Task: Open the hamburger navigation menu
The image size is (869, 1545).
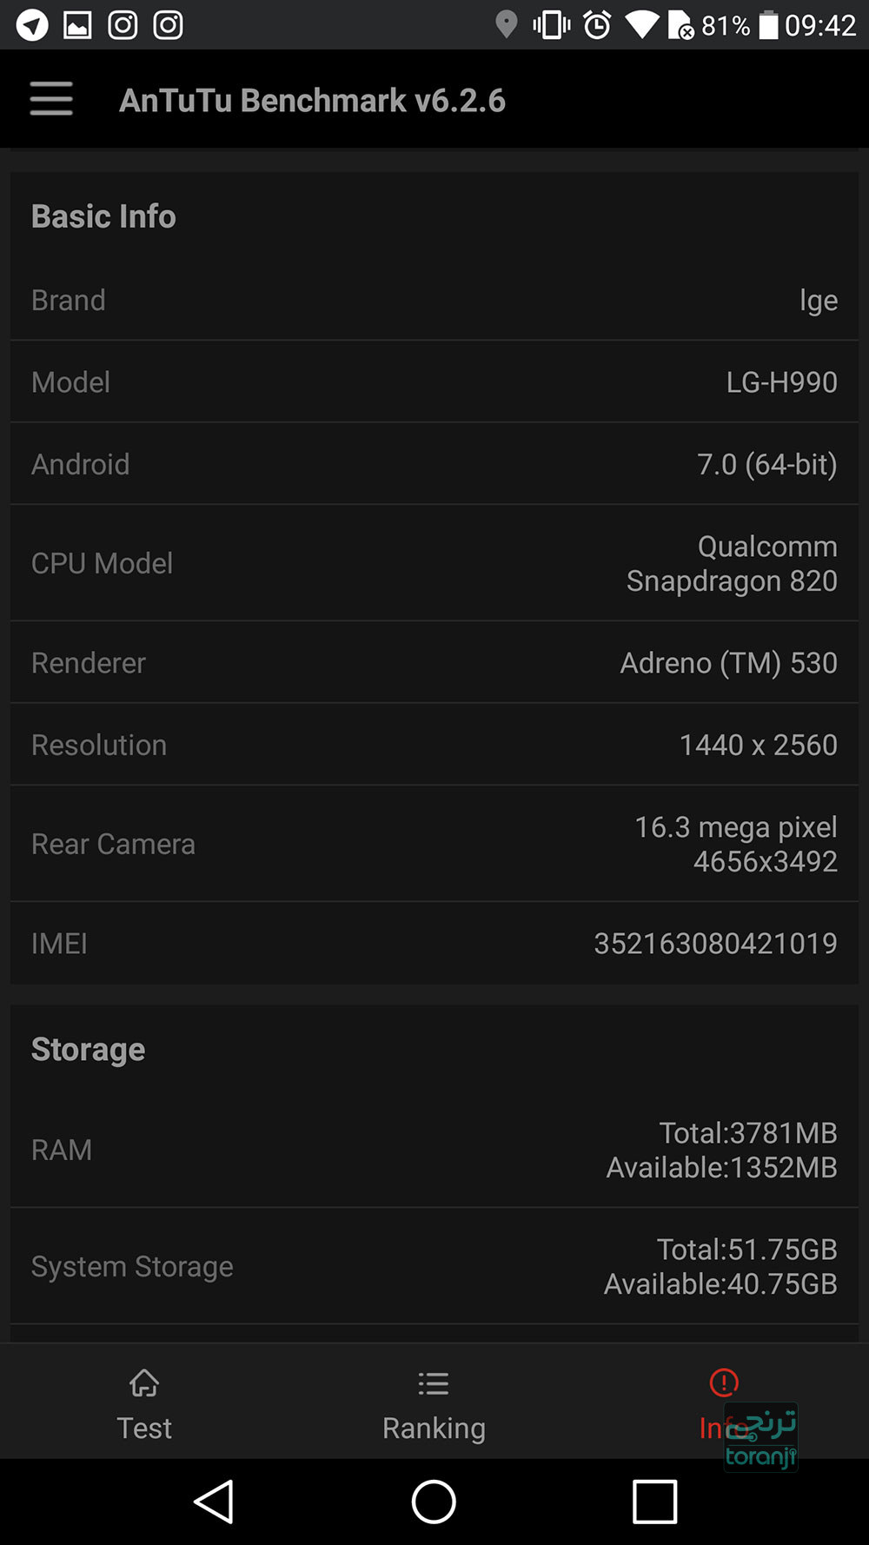Action: coord(51,99)
